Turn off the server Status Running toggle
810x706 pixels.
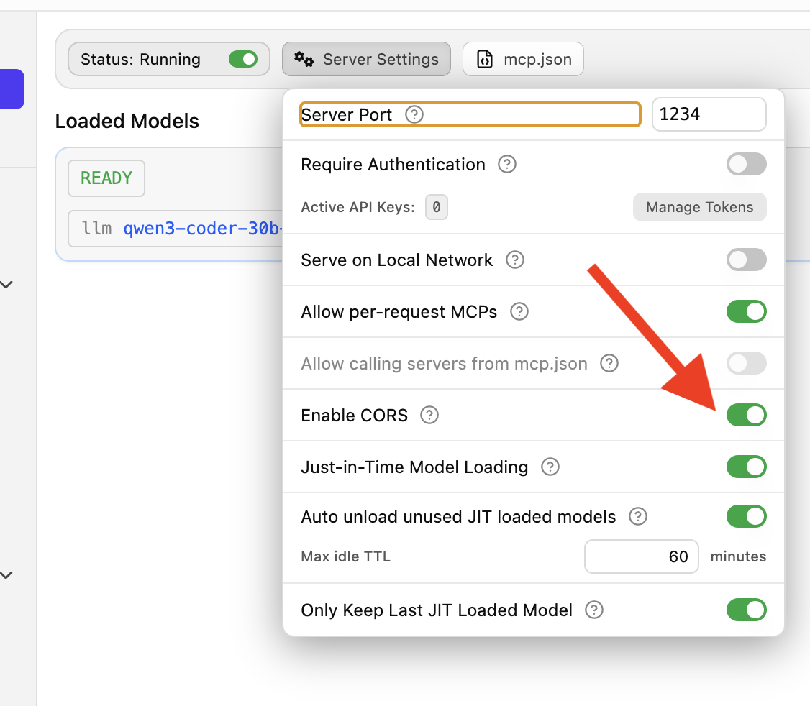(x=243, y=59)
